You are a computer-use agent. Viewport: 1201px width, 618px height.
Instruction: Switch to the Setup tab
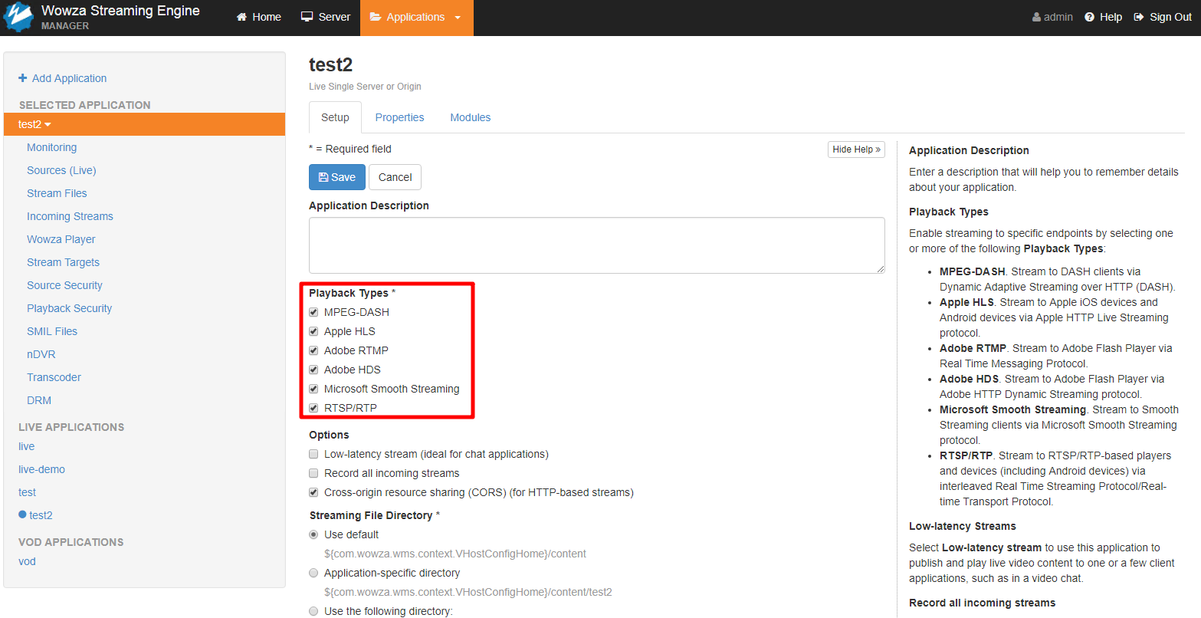click(335, 117)
